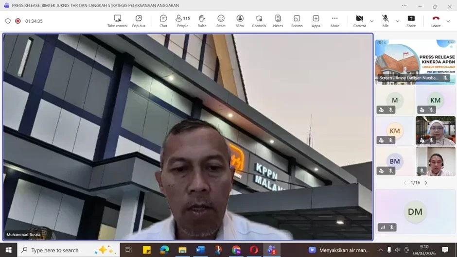Open the meeting Notes
The image size is (457, 257).
coord(278,21)
